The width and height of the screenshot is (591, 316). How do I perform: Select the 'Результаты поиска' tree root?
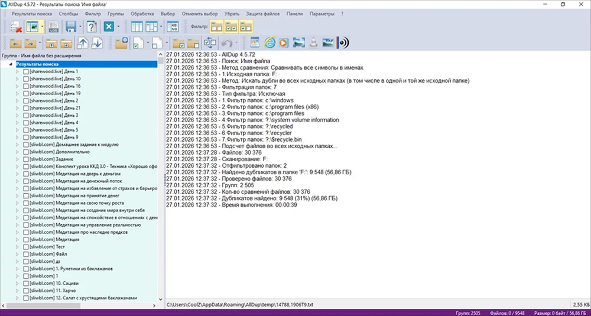click(x=37, y=64)
